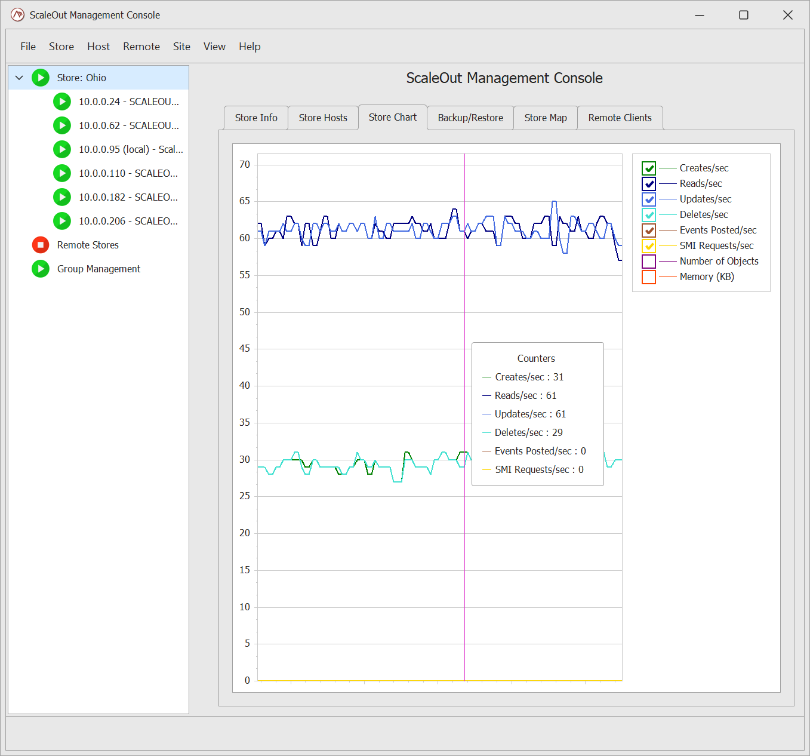810x756 pixels.
Task: Click the ScaleOut Management Console heading
Action: (x=504, y=78)
